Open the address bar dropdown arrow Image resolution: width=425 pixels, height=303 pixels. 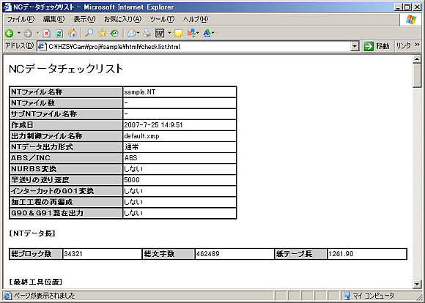[x=355, y=47]
